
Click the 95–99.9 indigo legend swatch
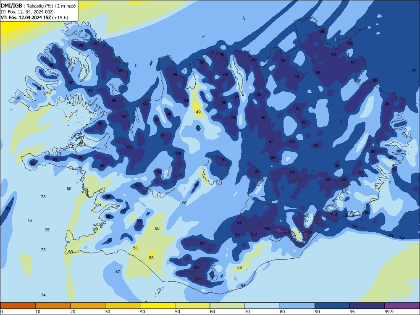click(x=367, y=306)
